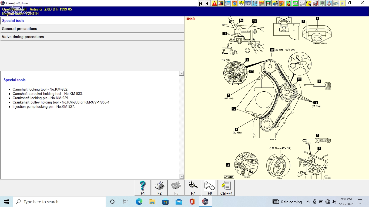This screenshot has height=207, width=369.
Task: Click the greyed F5 book button
Action: (176, 188)
